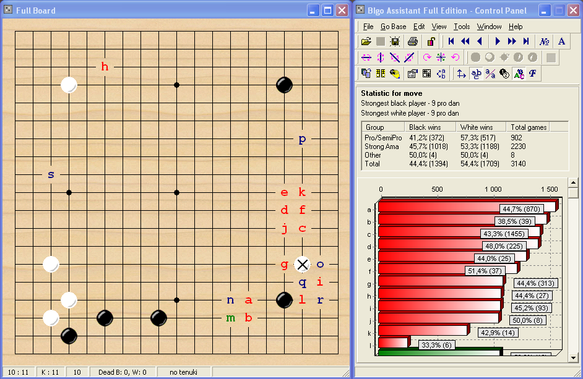Viewport: 583px width, 379px height.
Task: Play candidate move 'c' on the board
Action: (x=302, y=228)
